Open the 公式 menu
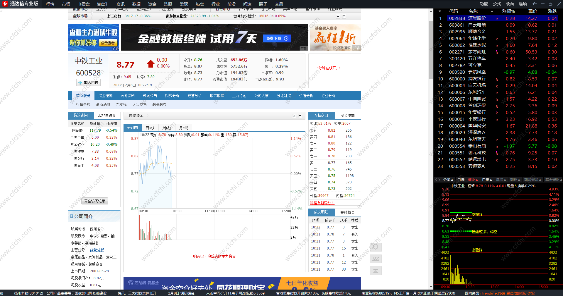The height and width of the screenshot is (296, 563). pyautogui.click(x=497, y=4)
